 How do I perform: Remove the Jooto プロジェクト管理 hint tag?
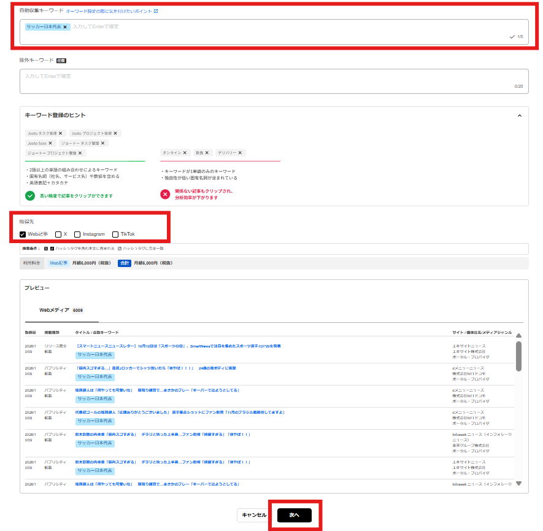115,133
